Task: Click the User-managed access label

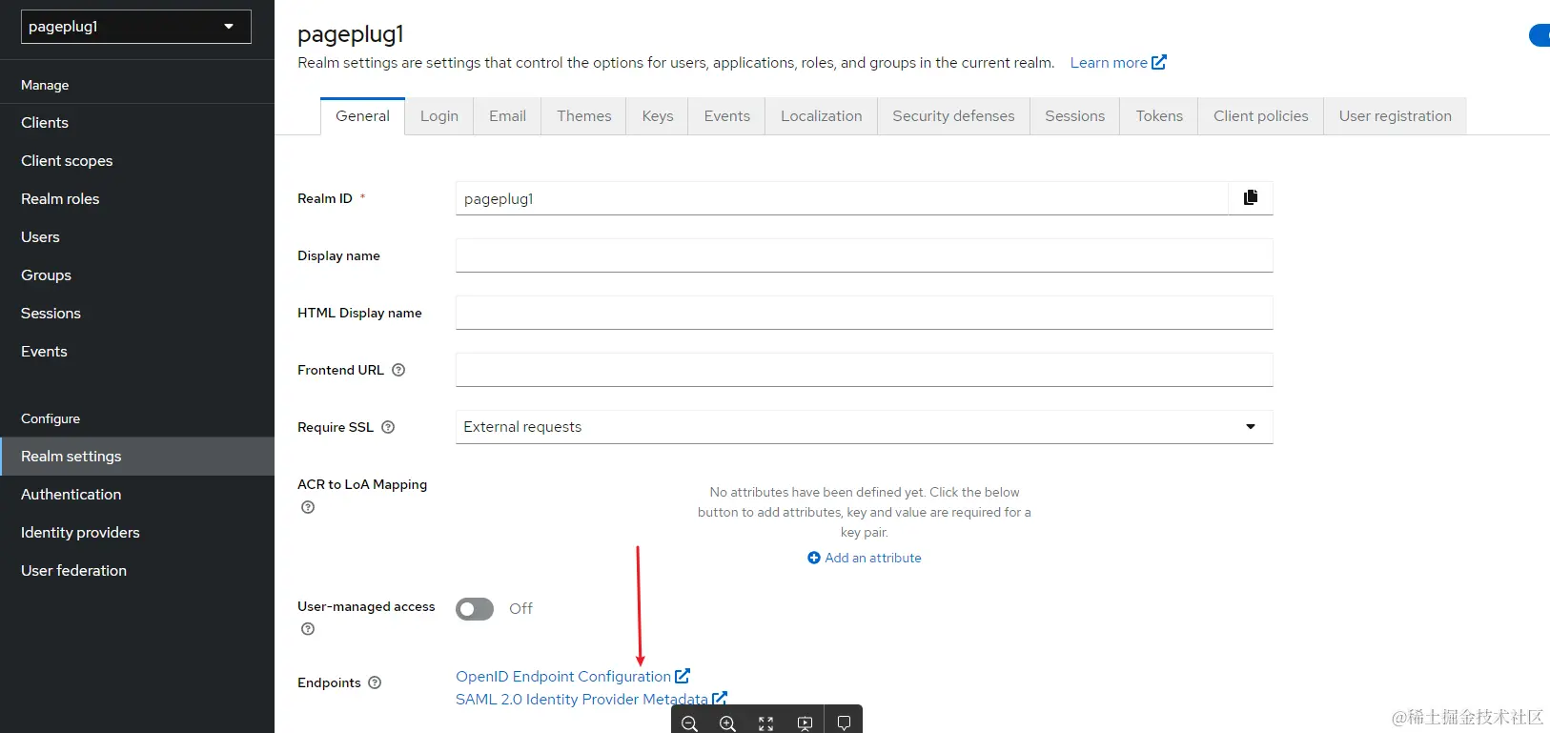Action: point(366,606)
